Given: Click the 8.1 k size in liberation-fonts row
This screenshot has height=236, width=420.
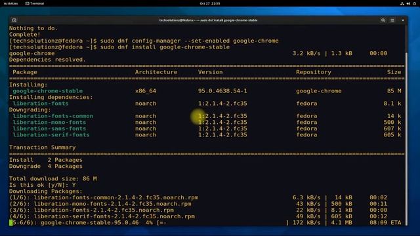Looking at the screenshot, I should (x=392, y=104).
